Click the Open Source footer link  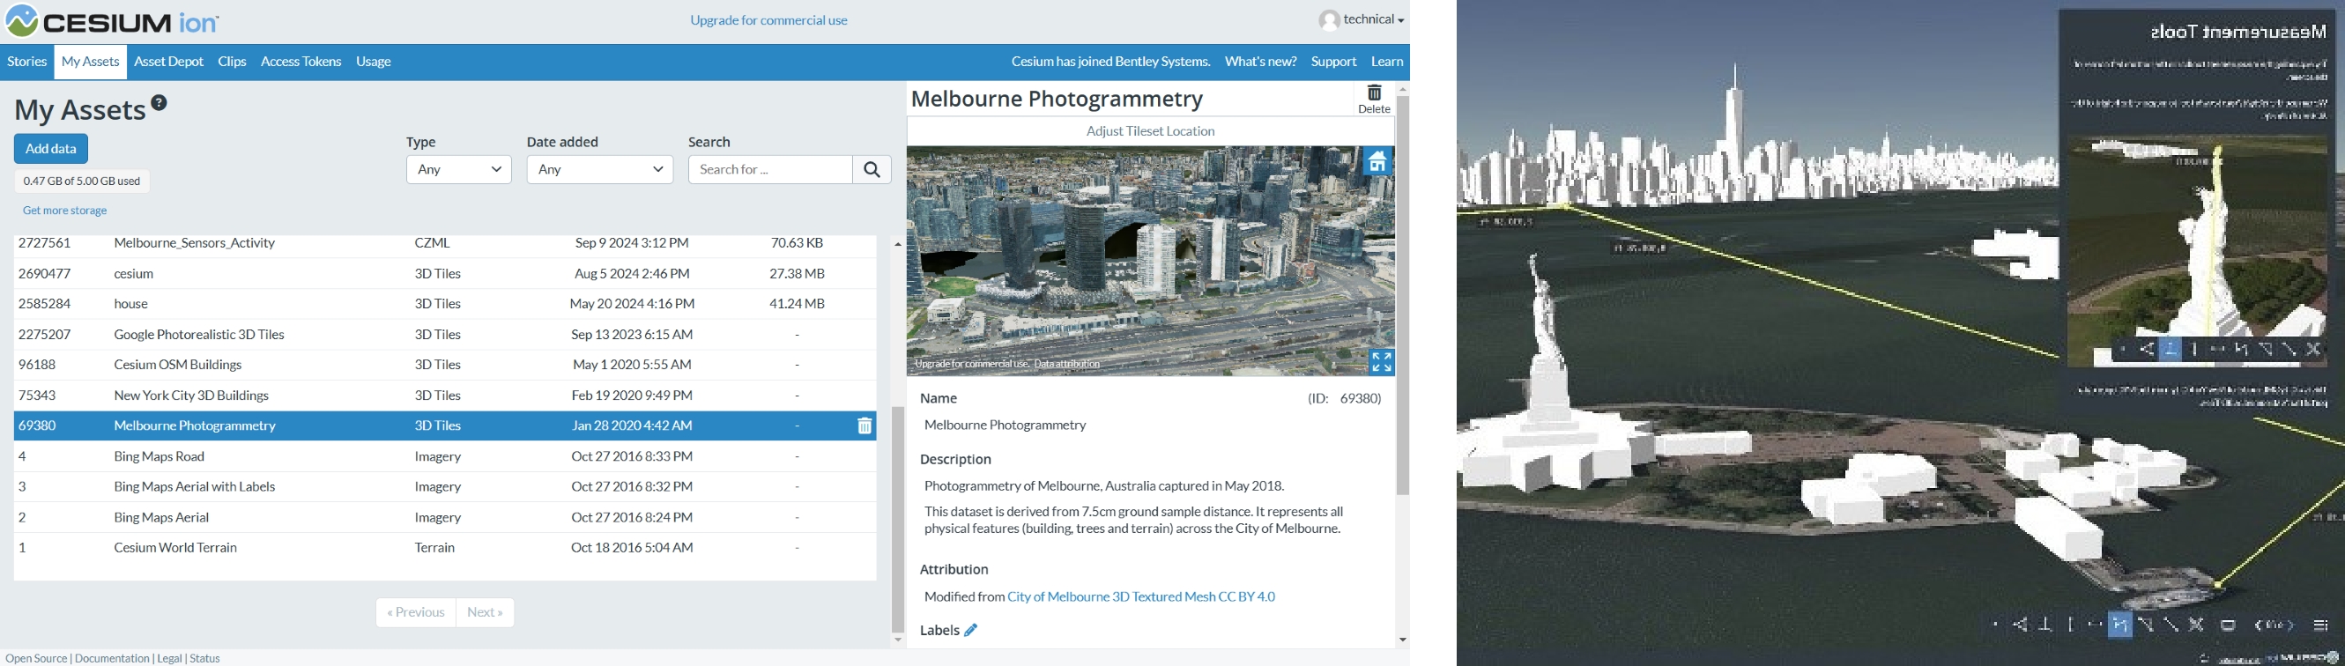pos(36,658)
